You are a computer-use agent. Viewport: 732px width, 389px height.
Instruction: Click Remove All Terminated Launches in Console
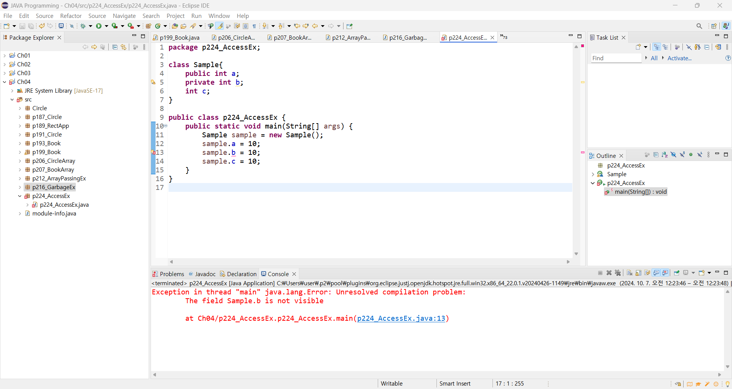pos(618,273)
